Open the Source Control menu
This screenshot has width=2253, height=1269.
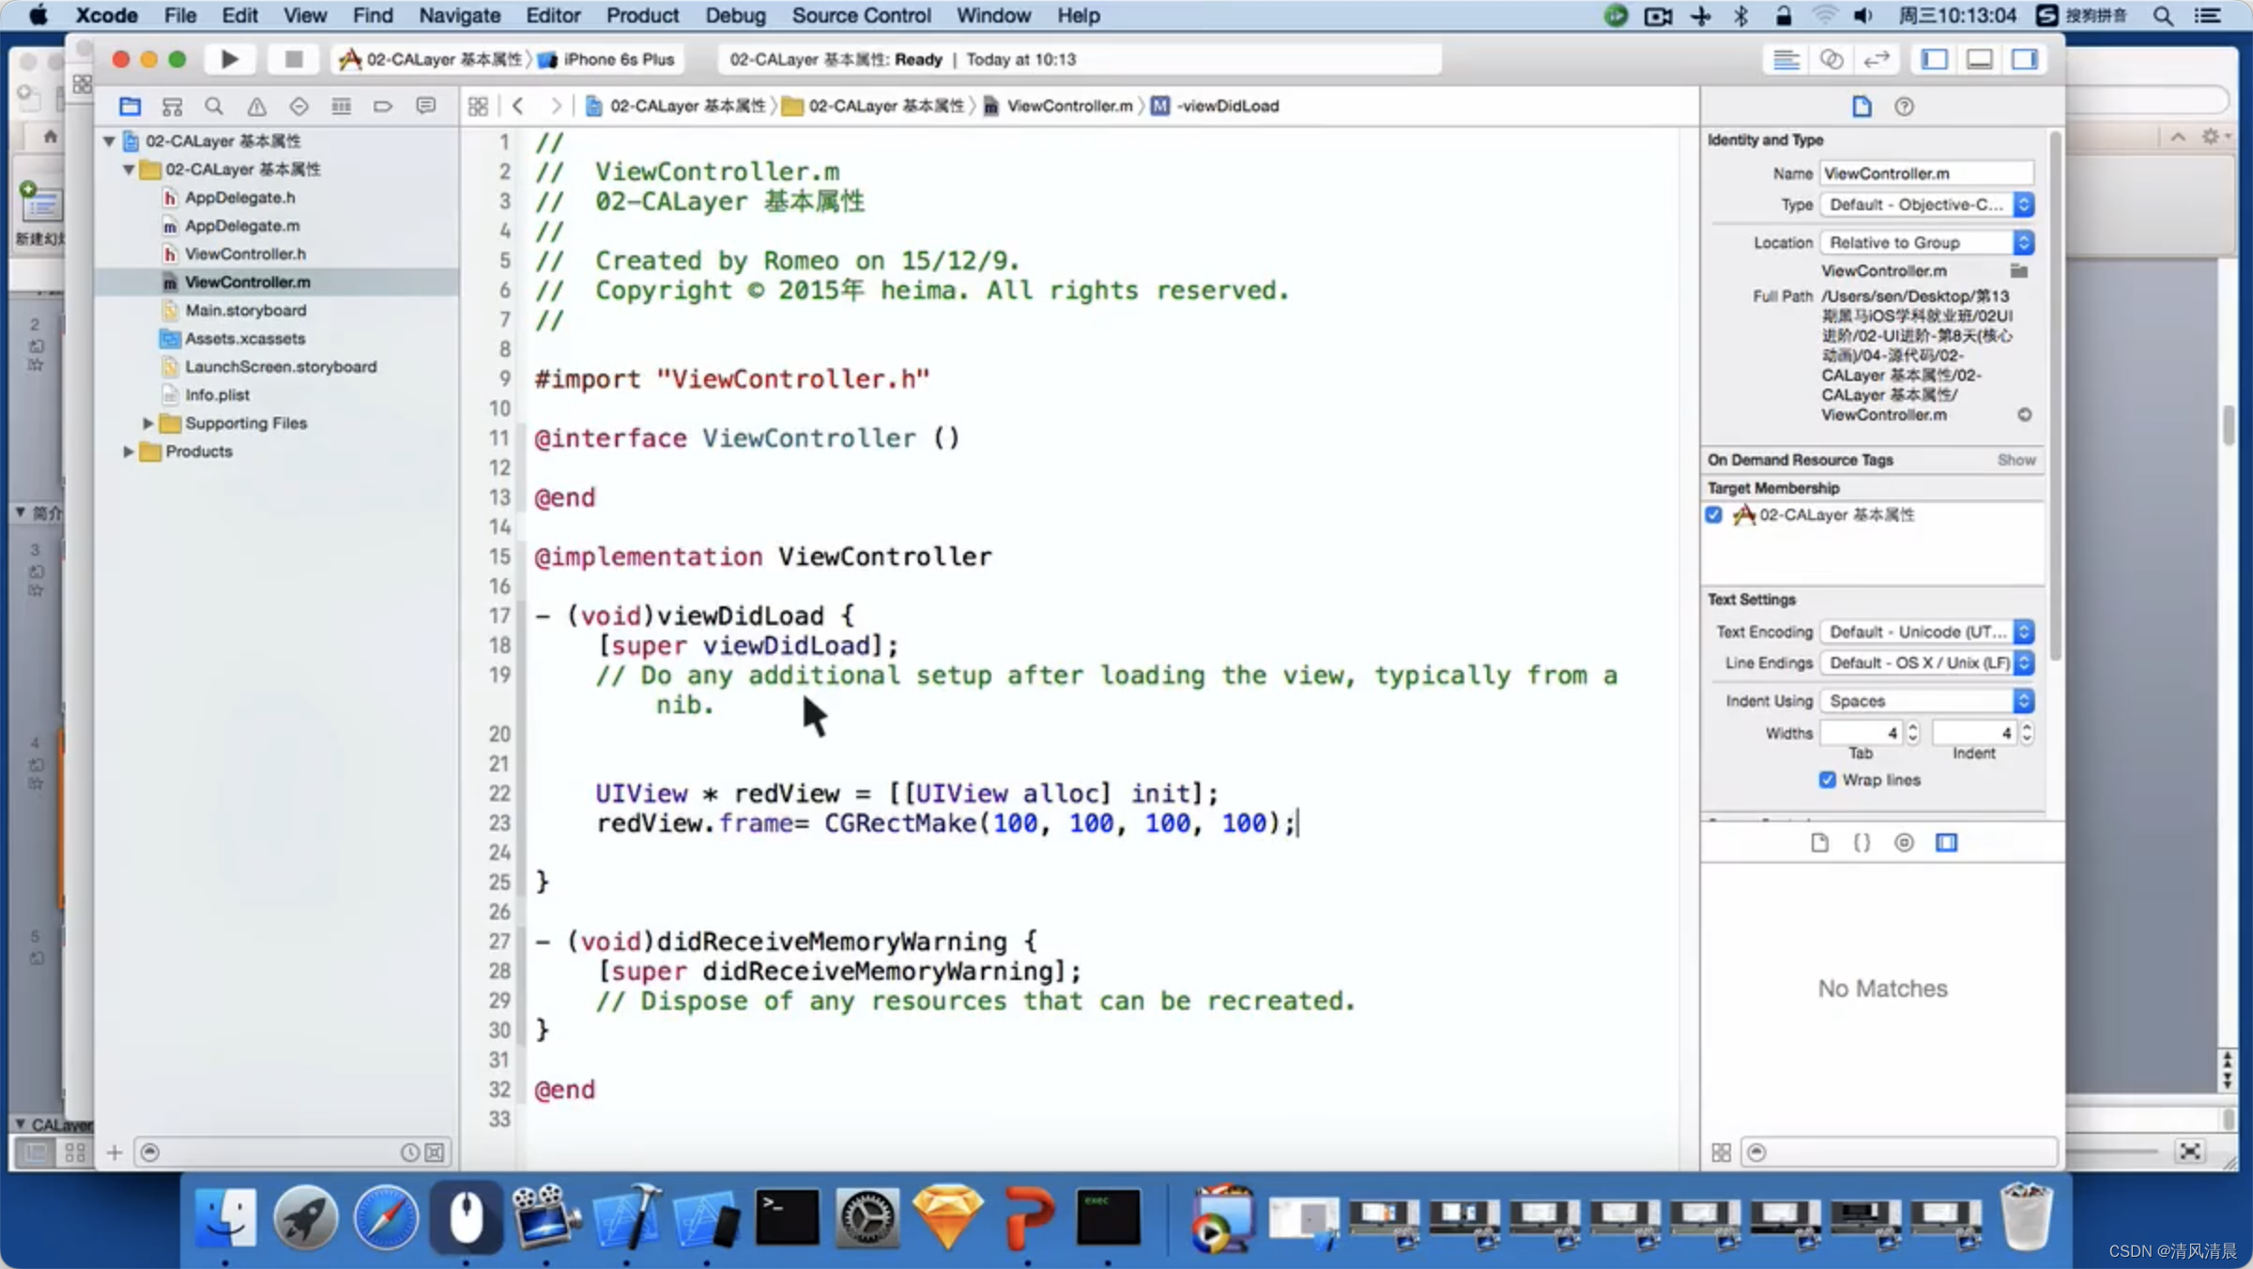point(862,15)
